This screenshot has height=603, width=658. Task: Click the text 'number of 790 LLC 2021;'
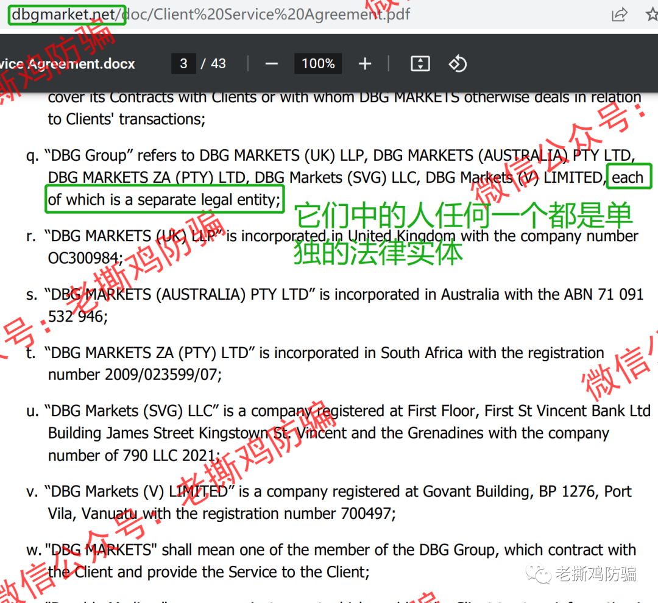click(x=134, y=455)
